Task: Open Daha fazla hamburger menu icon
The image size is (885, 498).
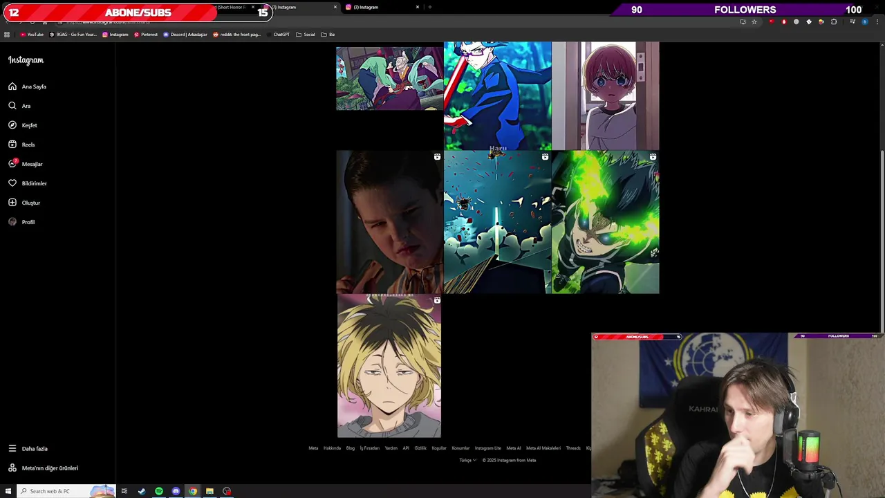Action: [12, 448]
